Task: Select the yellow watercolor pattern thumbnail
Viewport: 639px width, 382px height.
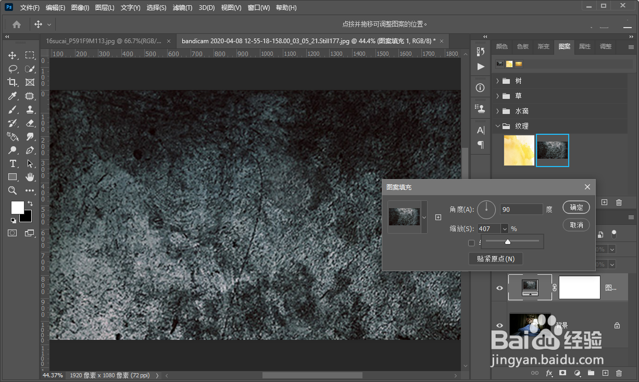Action: [x=519, y=150]
